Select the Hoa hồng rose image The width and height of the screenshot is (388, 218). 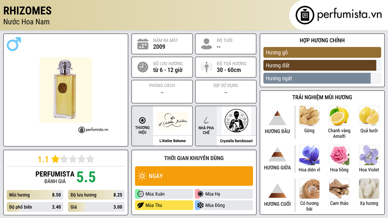[x=339, y=155]
